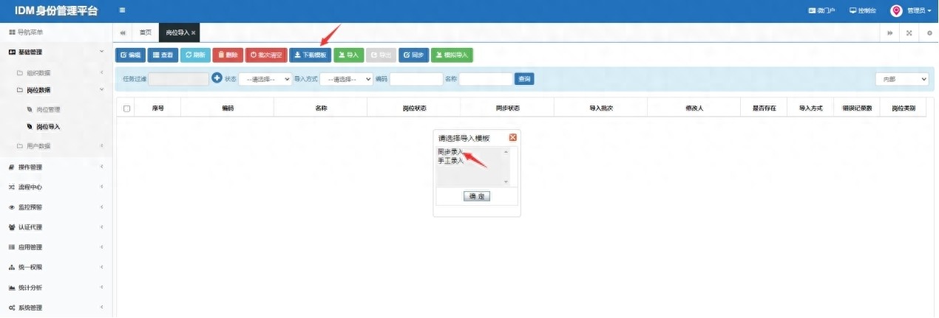
Task: Open the 内部 dropdown on the right
Action: 902,79
